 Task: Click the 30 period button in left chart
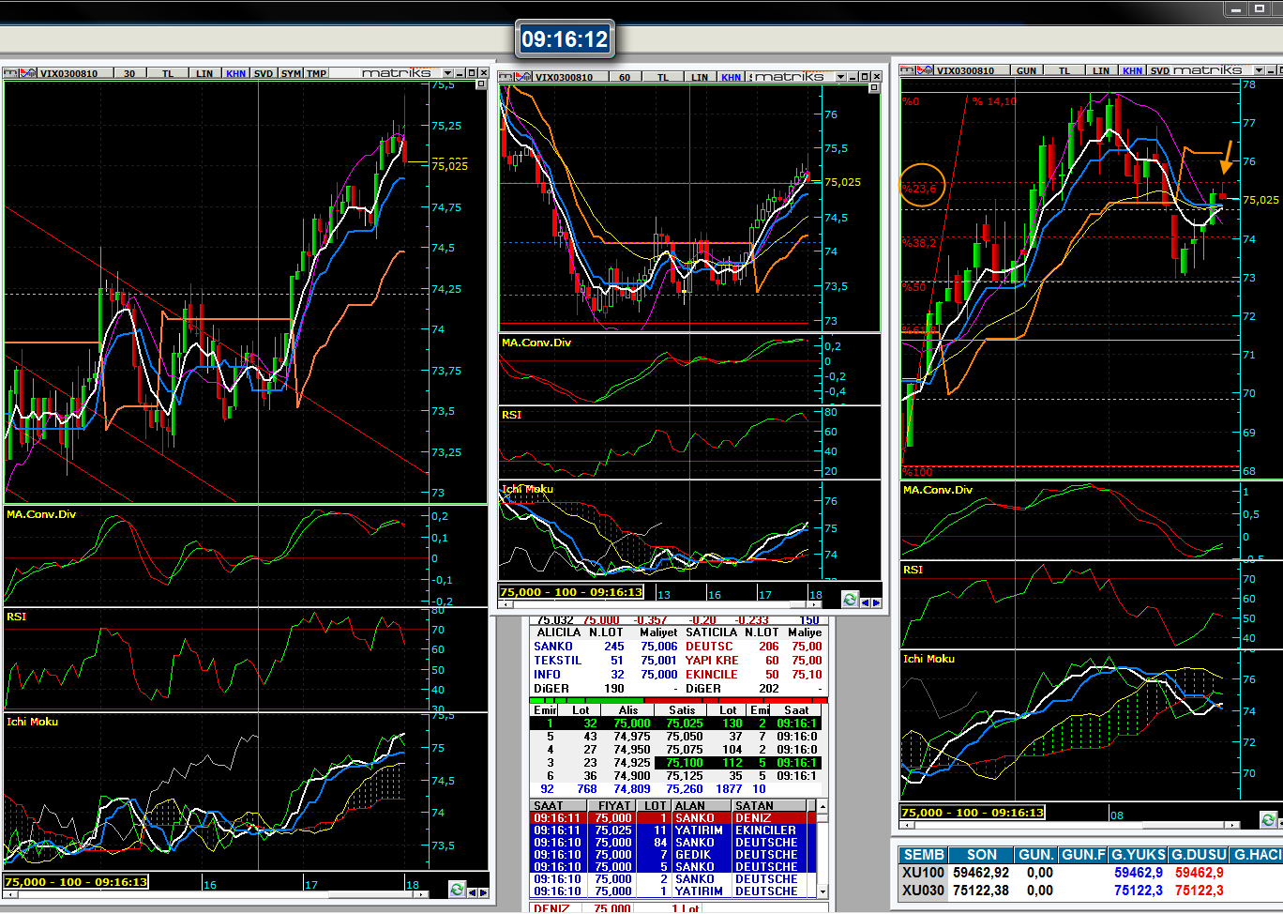[129, 73]
